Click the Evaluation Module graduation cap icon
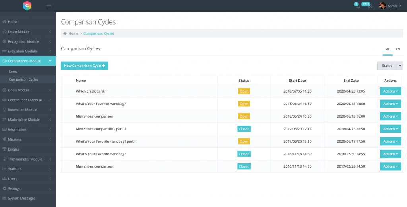Screen dimensions: 407x207 click(4, 51)
